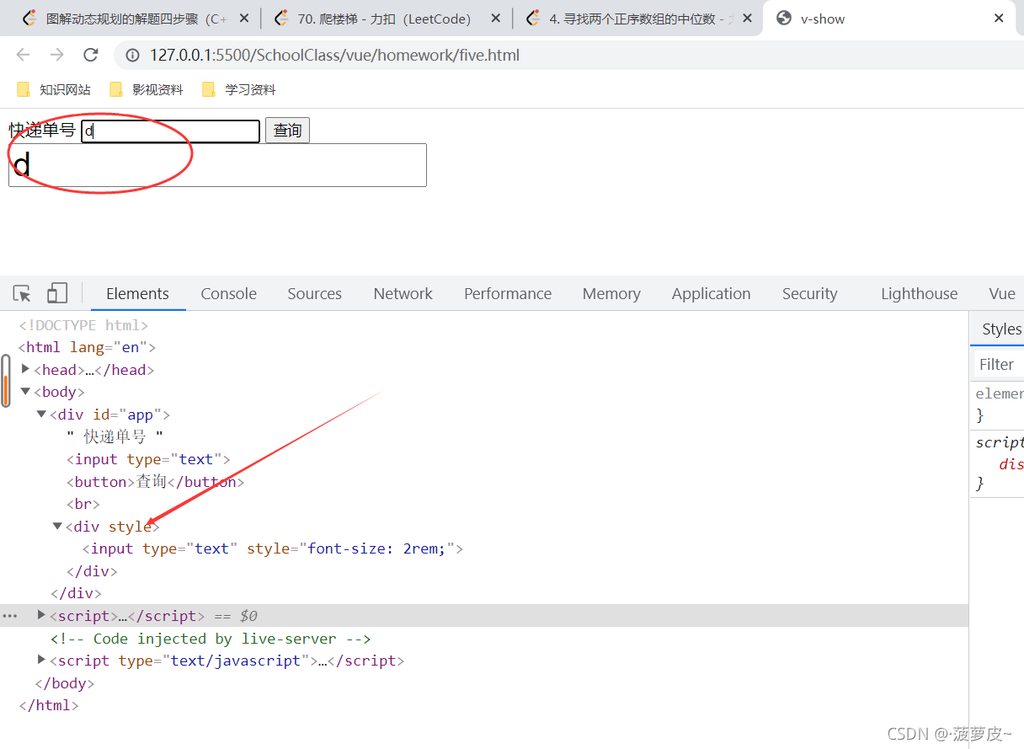Toggle the device toolbar icon
Screen dimensions: 1024x749
57,293
